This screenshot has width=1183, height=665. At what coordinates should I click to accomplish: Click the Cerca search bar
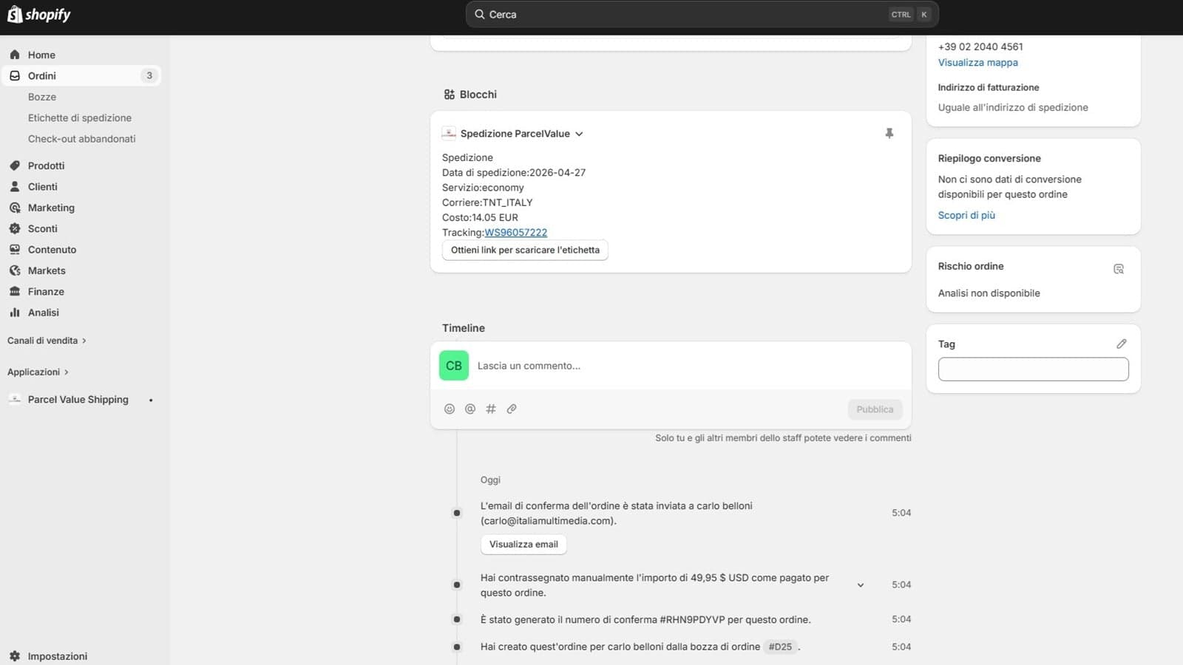(x=702, y=14)
